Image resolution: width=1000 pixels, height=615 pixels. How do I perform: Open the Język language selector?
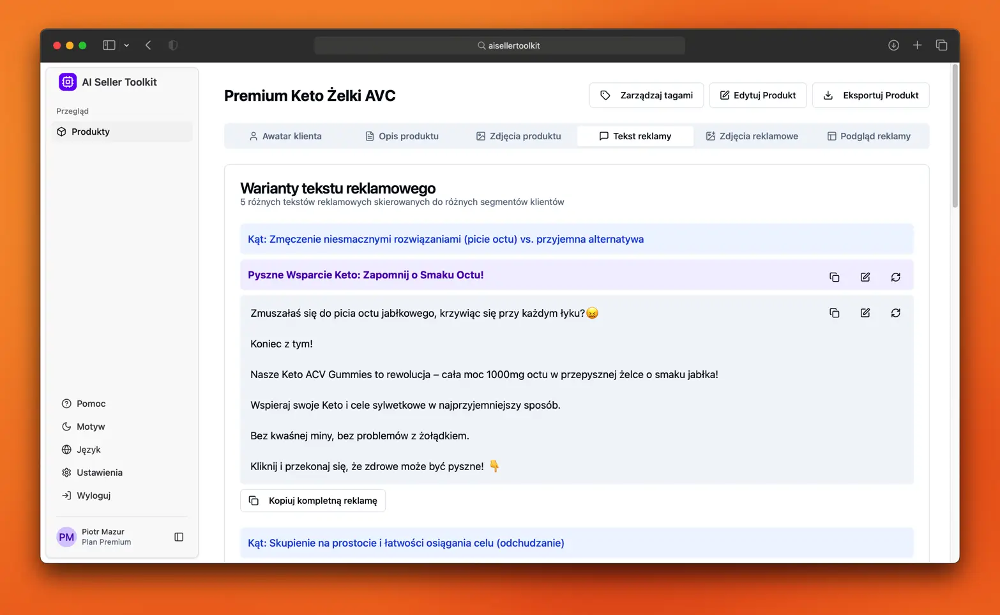(x=88, y=450)
